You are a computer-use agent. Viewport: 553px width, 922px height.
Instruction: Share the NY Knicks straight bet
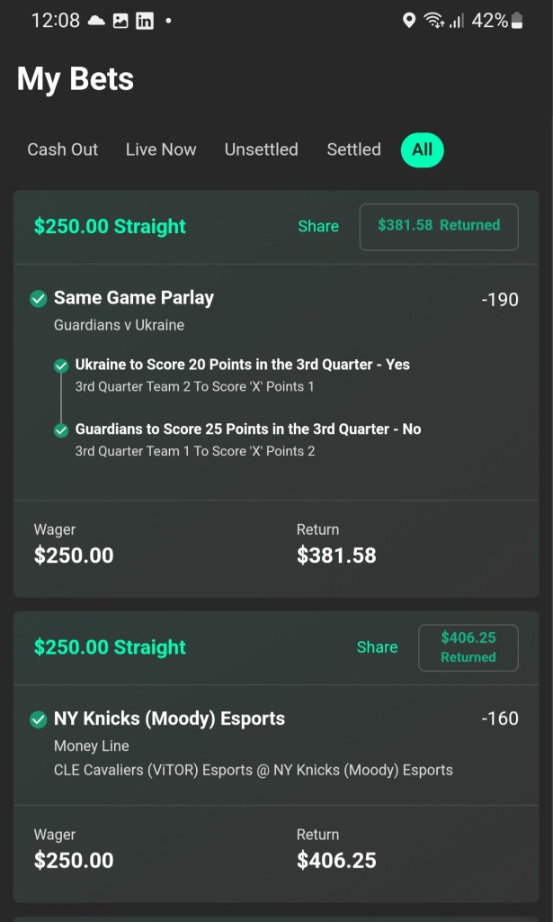pyautogui.click(x=377, y=647)
